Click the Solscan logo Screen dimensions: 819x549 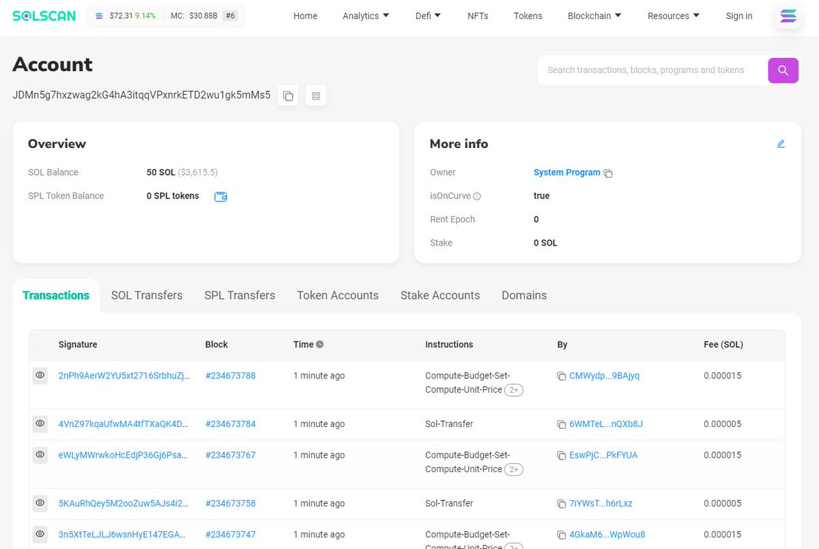pos(44,15)
